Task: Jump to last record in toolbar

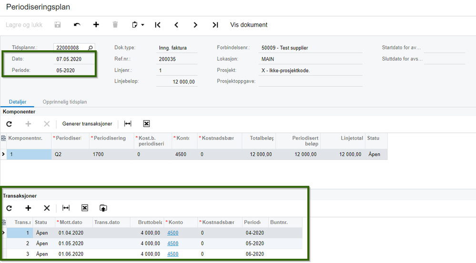Action: [x=215, y=25]
